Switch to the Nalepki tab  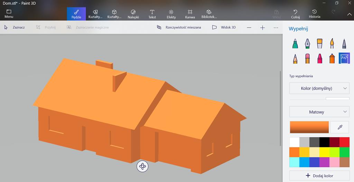pyautogui.click(x=133, y=14)
